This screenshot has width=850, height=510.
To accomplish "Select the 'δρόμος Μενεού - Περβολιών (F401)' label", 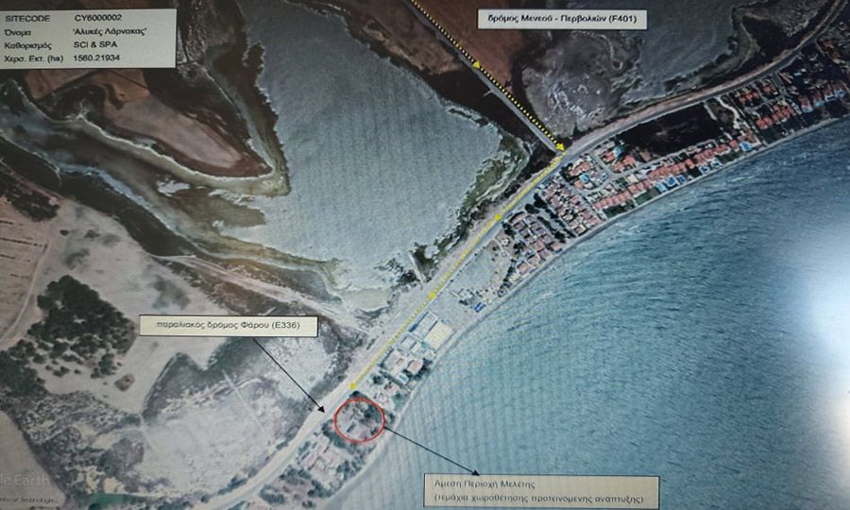I will tap(561, 19).
